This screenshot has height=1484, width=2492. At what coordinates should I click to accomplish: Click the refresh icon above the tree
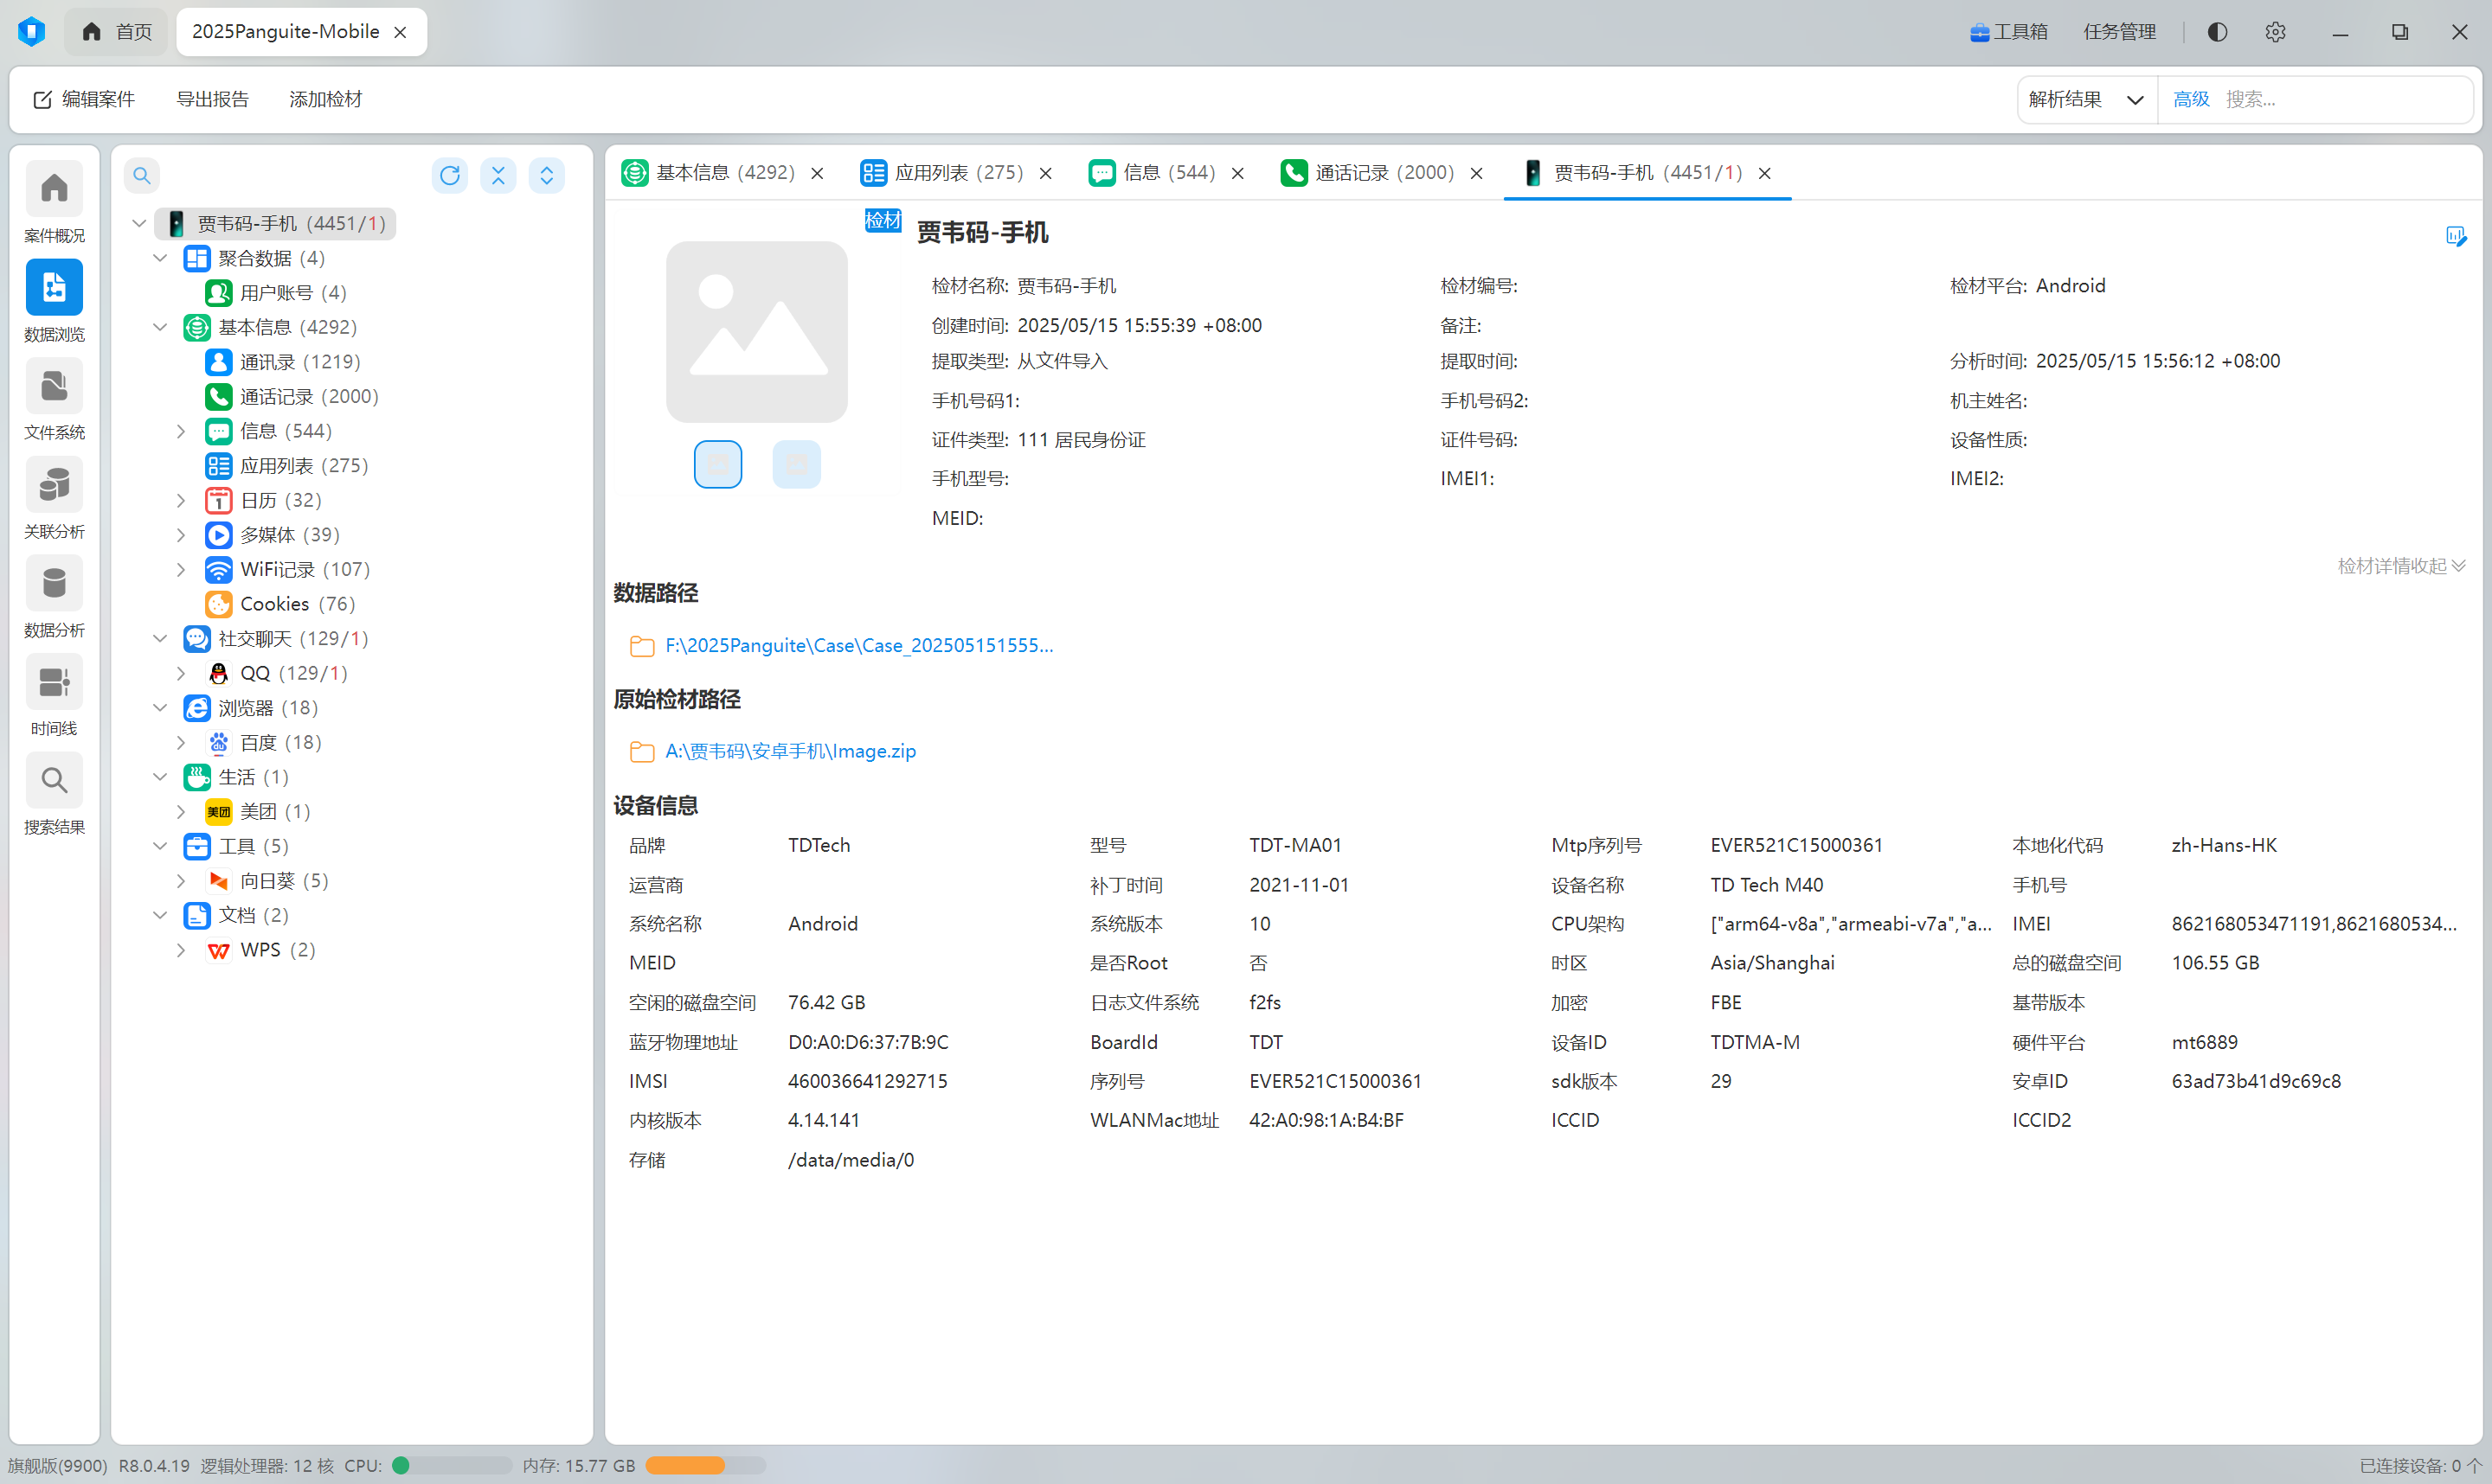[x=449, y=176]
